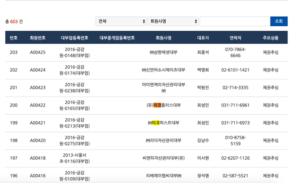Click representative 최성민 in row 200
This screenshot has width=292, height=183.
click(203, 105)
